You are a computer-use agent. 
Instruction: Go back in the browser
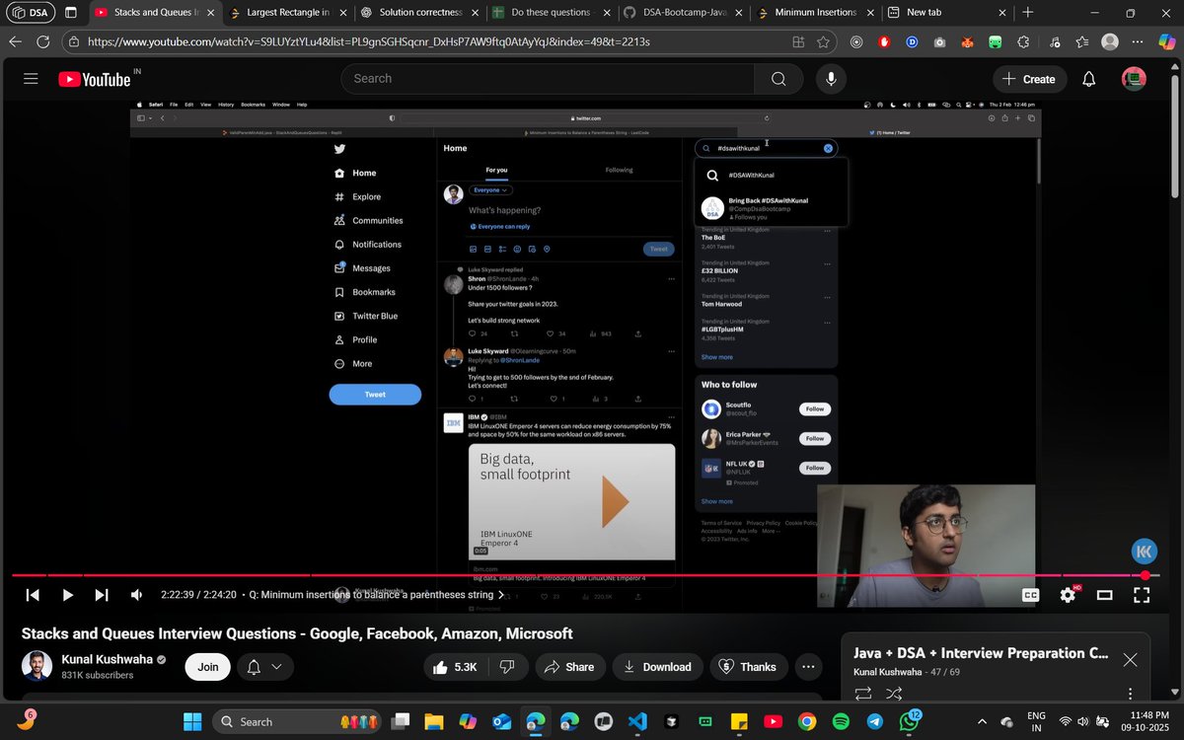coord(15,42)
